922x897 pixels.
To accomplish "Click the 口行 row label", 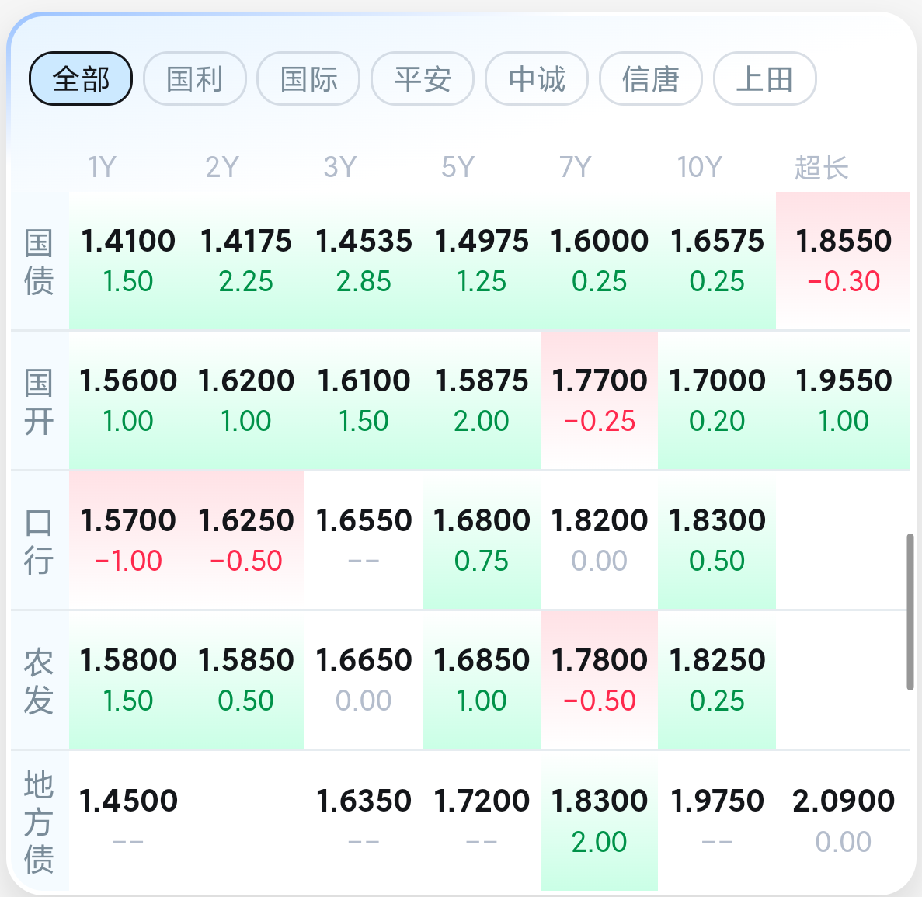I will (x=40, y=541).
